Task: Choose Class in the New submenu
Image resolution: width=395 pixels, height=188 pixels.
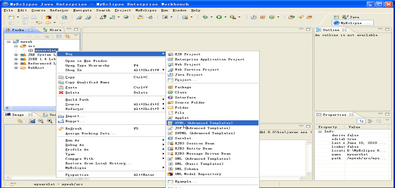Action: point(213,92)
